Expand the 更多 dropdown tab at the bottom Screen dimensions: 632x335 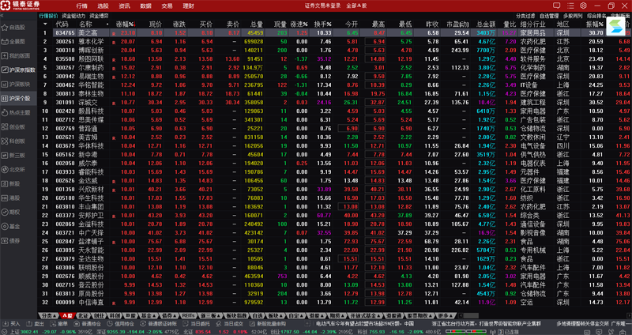click(446, 316)
